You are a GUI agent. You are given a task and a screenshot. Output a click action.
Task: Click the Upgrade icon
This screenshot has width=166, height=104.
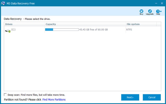click(x=150, y=11)
